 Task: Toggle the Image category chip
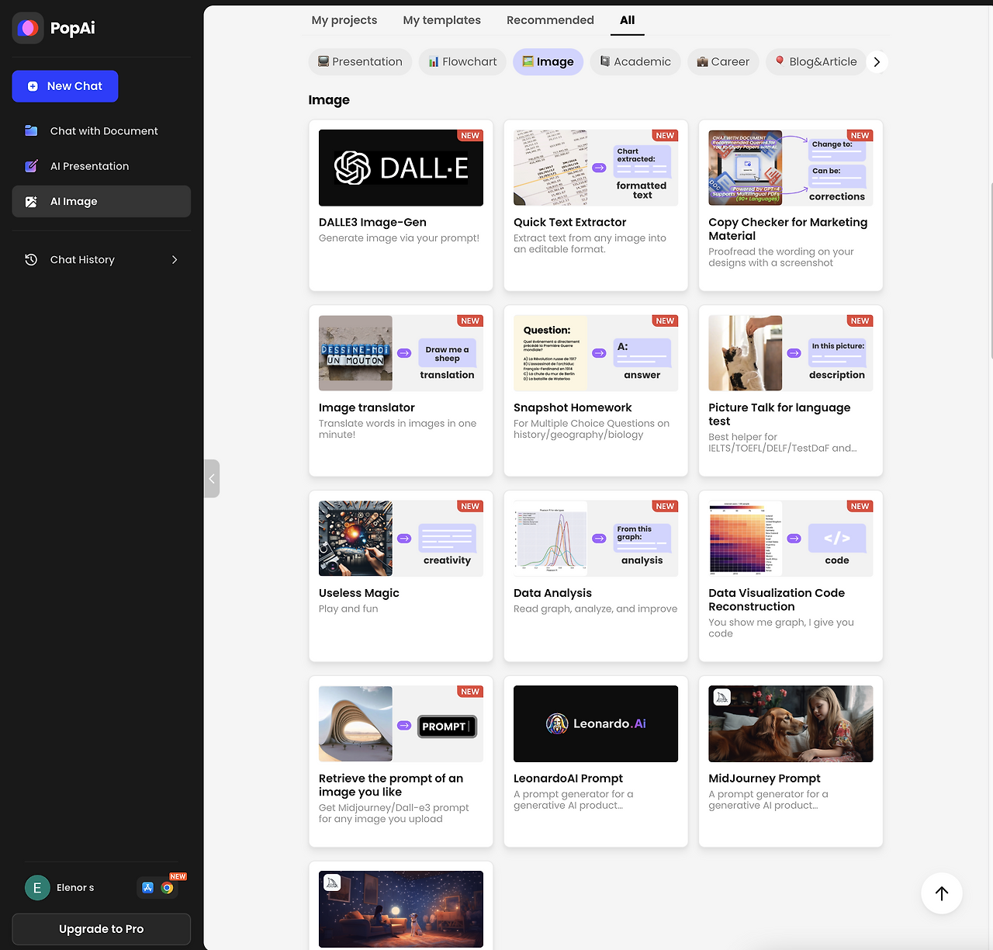click(548, 62)
